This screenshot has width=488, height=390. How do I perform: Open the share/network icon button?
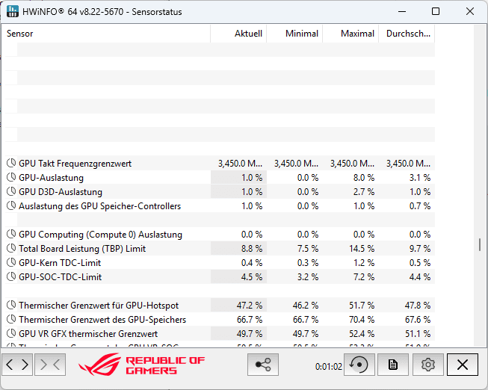[263, 365]
